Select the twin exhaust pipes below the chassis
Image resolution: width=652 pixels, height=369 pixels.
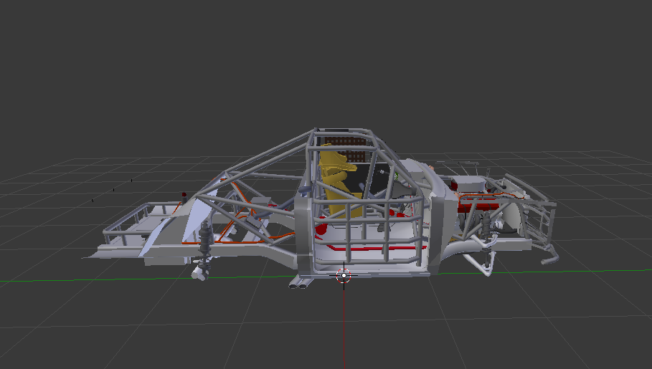[301, 282]
